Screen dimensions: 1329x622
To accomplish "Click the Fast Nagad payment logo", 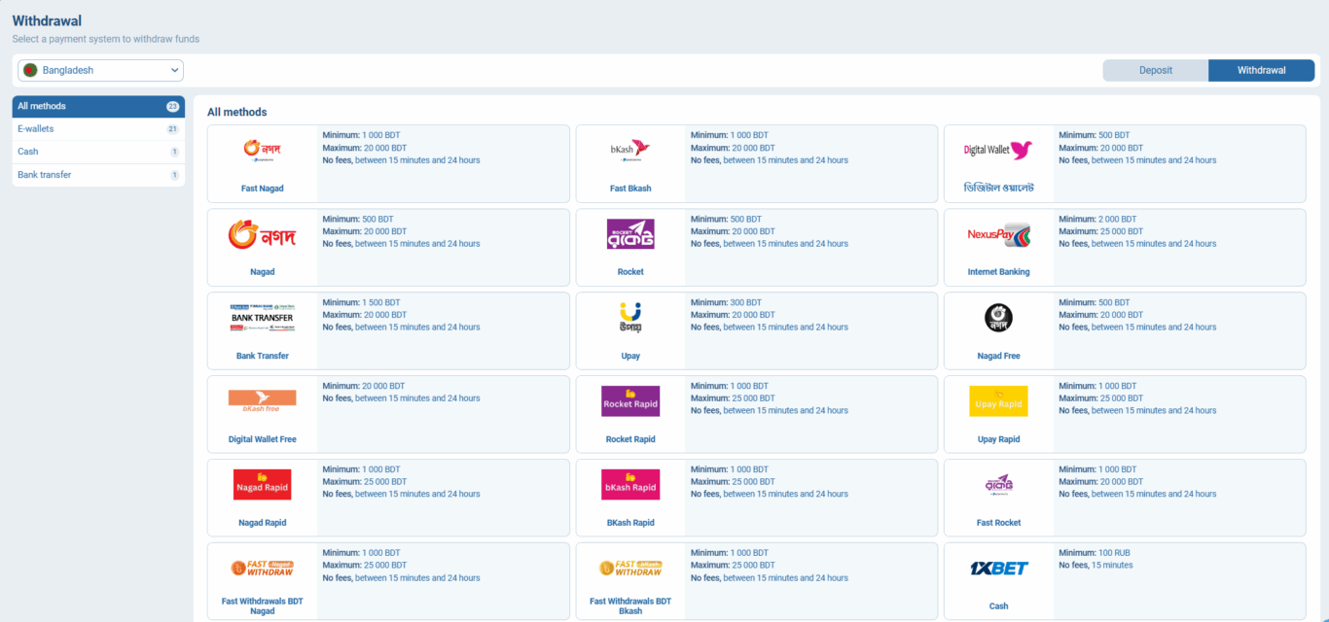I will [262, 150].
